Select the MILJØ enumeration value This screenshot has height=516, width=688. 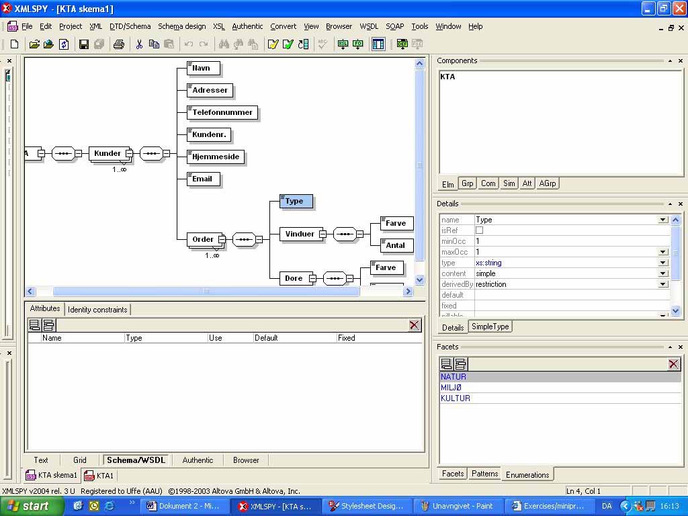point(451,388)
